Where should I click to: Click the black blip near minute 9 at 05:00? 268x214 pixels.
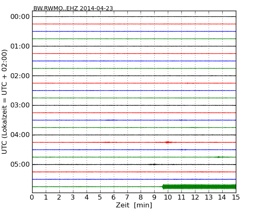click(x=153, y=165)
